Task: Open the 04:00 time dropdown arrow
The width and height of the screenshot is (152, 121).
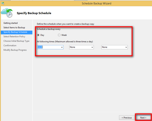Action: 62,47
